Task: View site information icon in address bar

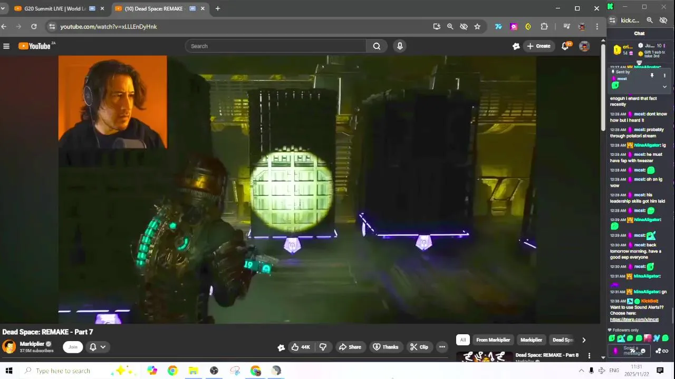Action: tap(51, 26)
